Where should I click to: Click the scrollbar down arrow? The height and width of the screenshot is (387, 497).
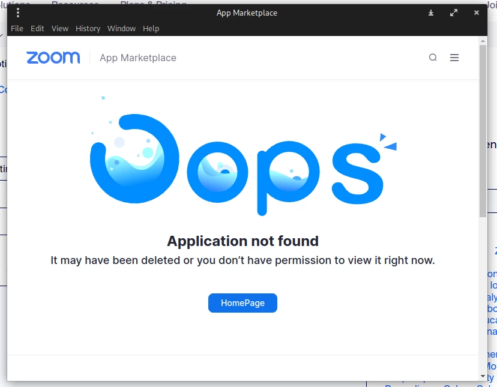click(x=483, y=376)
